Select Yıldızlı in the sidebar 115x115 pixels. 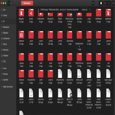pos(4,15)
